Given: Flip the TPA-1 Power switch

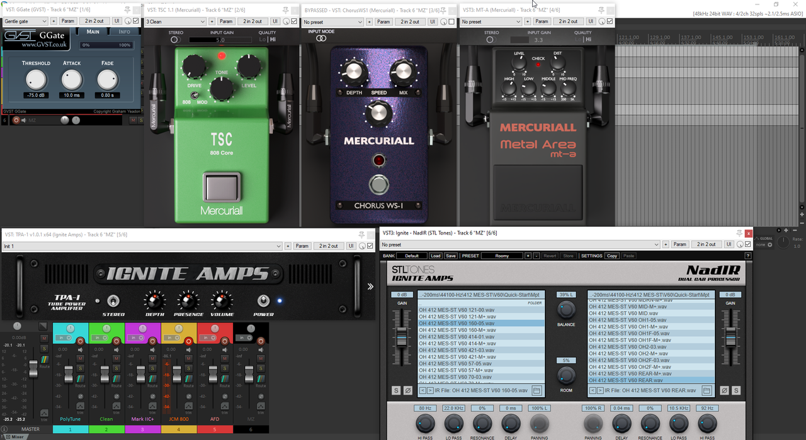Looking at the screenshot, I should pyautogui.click(x=263, y=300).
